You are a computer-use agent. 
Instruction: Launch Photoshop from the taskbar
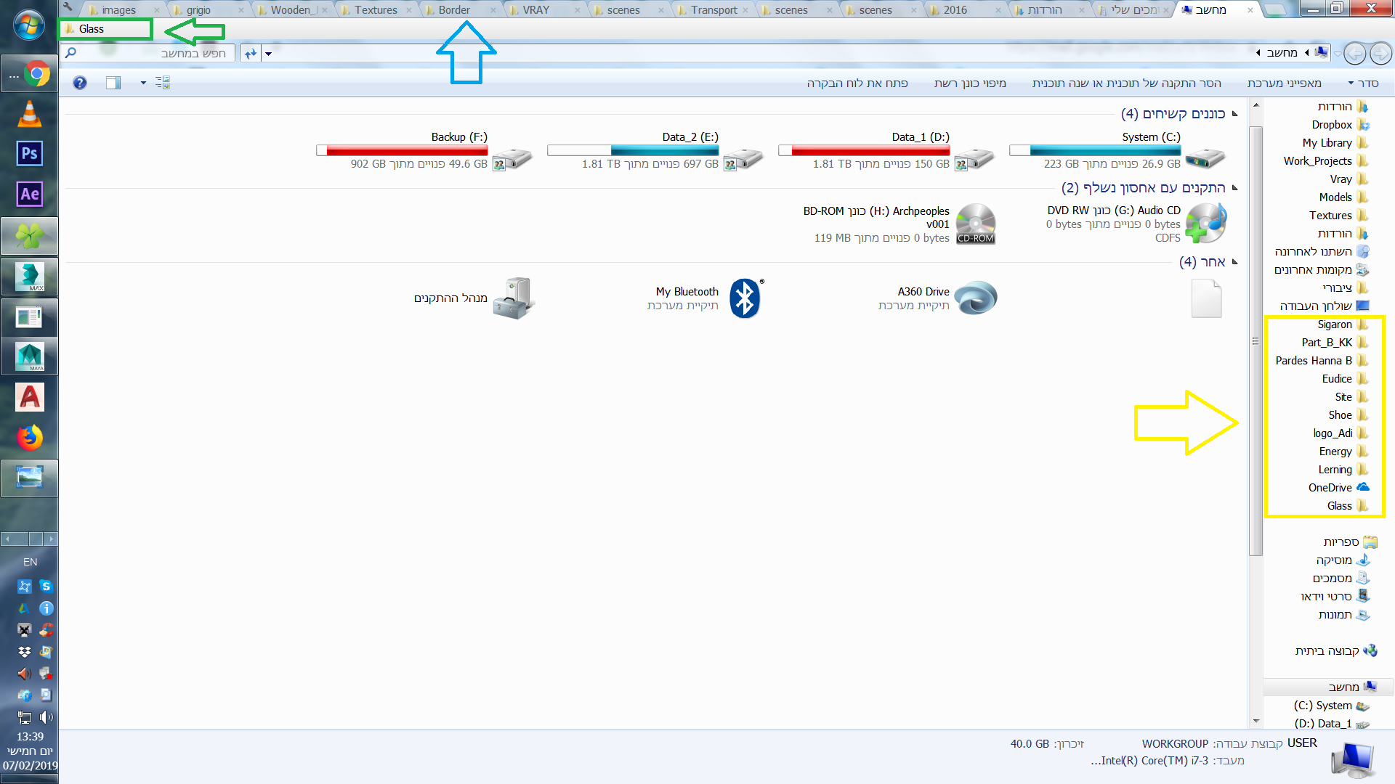click(29, 153)
